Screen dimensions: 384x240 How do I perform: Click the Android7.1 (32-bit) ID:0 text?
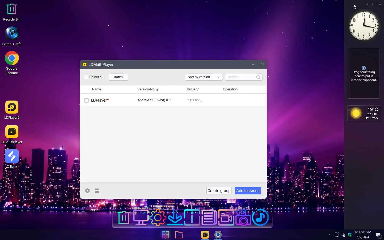point(155,100)
